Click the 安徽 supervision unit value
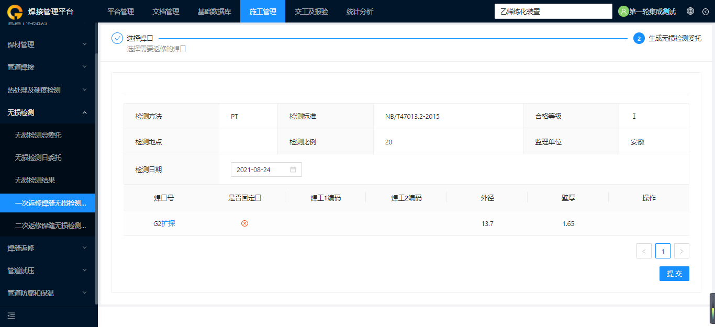The width and height of the screenshot is (715, 327). pos(638,142)
